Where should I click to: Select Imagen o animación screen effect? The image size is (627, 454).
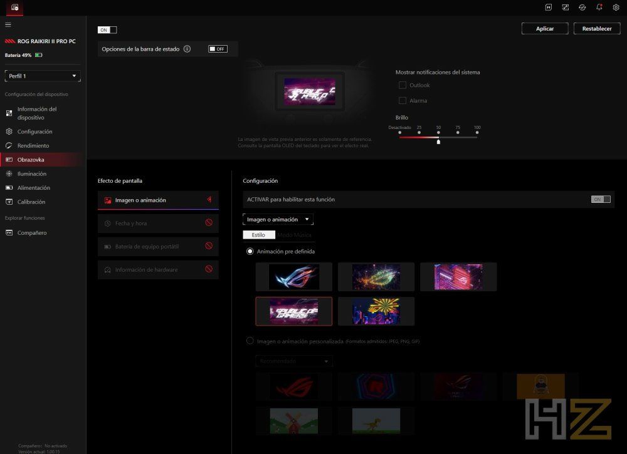pos(158,200)
